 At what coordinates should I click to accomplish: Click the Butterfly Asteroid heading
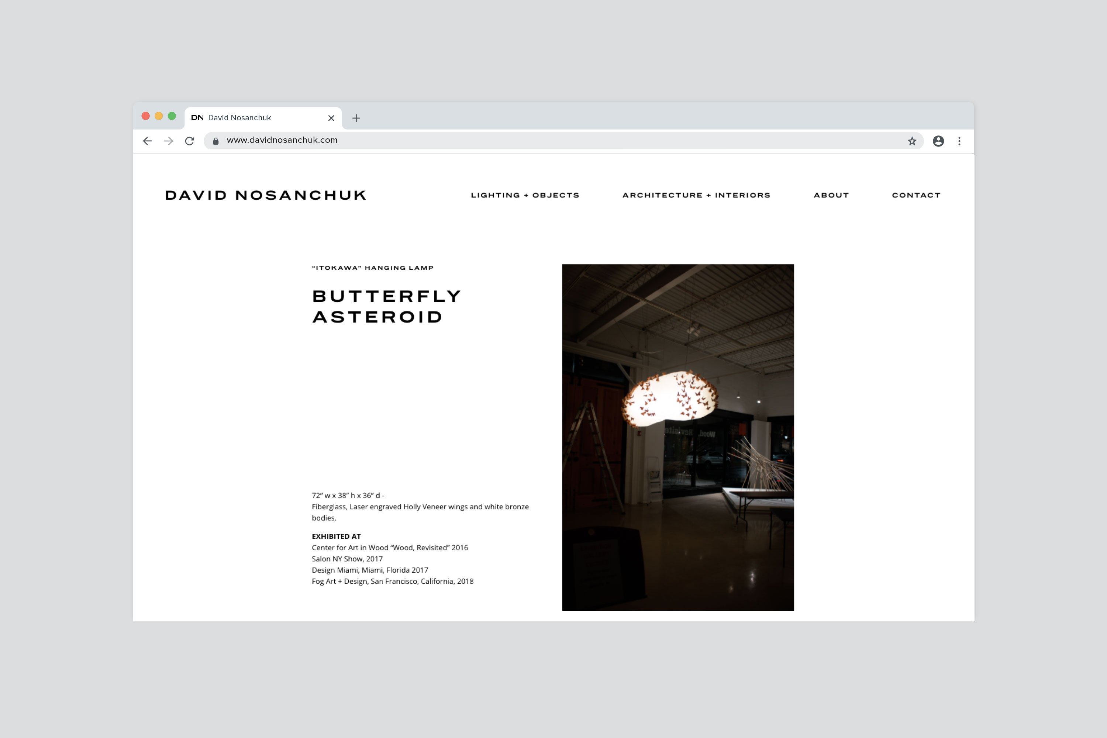[x=386, y=306]
